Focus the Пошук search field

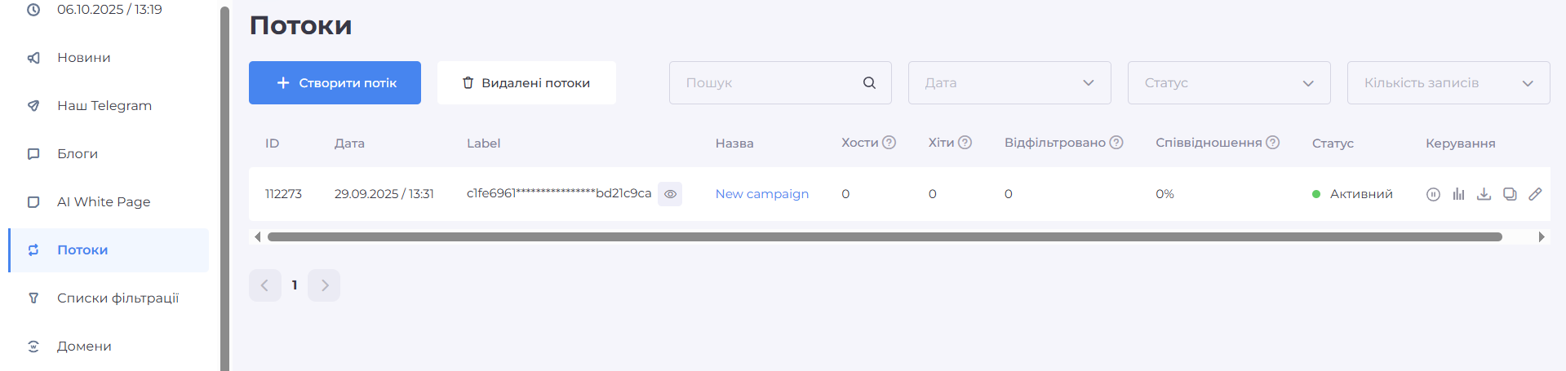(x=767, y=82)
